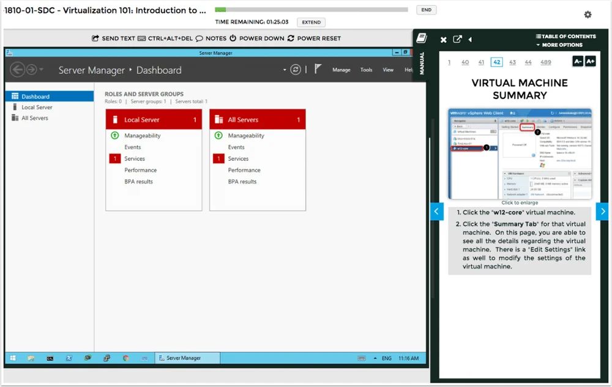The height and width of the screenshot is (387, 612).
Task: Open File Explorer from taskbar
Action: 31,358
